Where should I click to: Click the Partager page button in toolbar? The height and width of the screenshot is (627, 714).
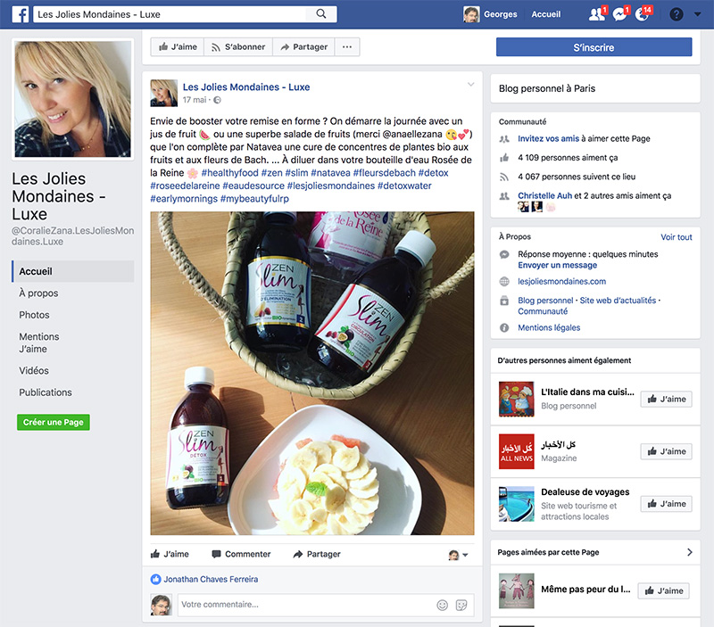(x=303, y=47)
